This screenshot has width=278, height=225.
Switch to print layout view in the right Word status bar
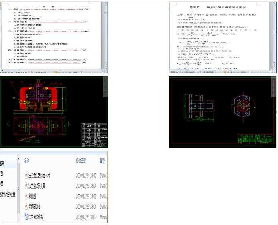coord(224,72)
